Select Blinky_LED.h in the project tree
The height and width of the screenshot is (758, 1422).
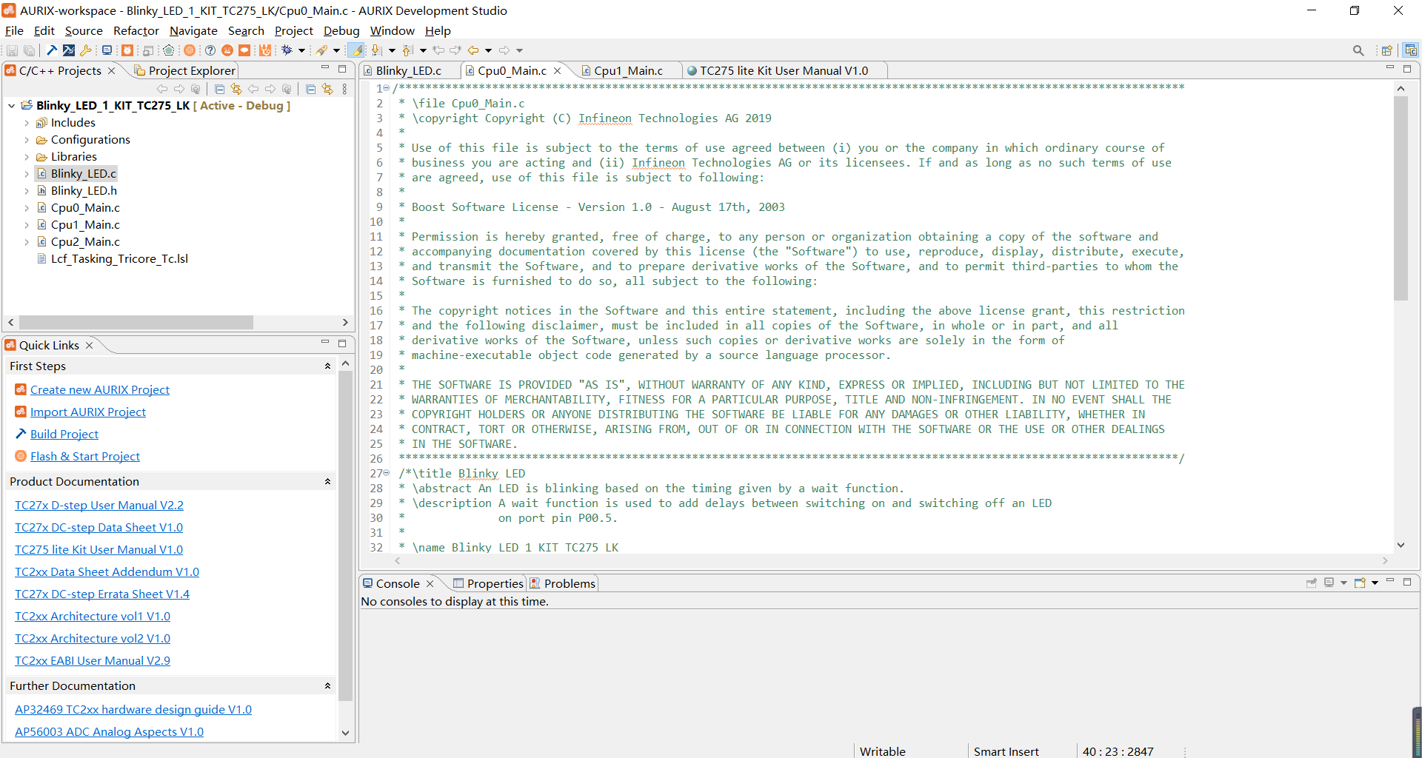click(84, 190)
